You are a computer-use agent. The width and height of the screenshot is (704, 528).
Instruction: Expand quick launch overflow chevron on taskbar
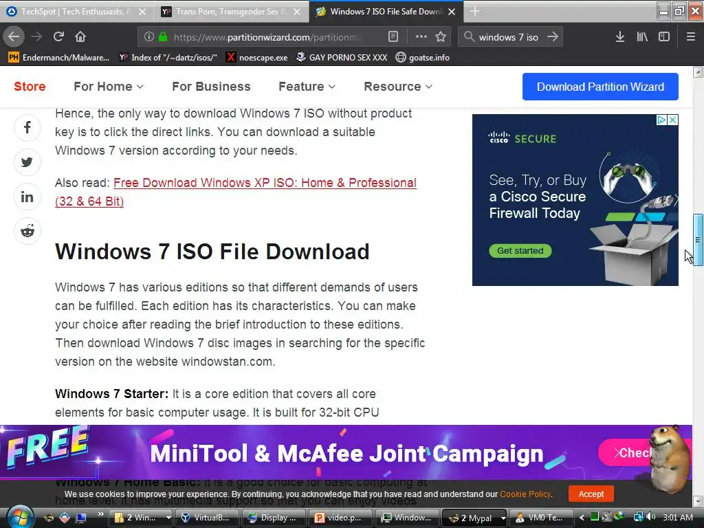tap(100, 514)
